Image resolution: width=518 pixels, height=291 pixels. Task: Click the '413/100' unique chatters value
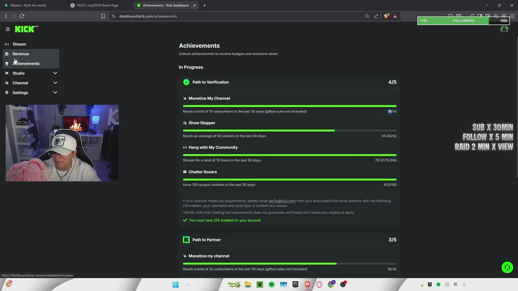coord(390,185)
